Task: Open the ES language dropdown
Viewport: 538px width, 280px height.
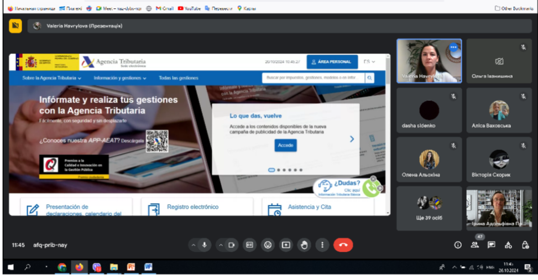Action: (x=369, y=62)
